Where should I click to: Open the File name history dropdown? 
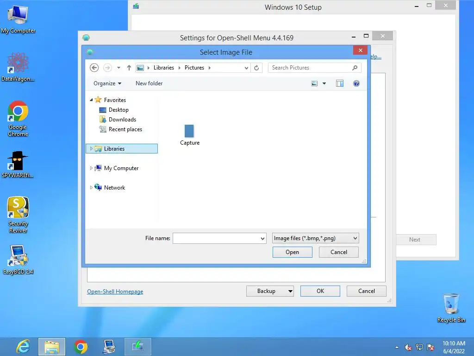point(262,238)
